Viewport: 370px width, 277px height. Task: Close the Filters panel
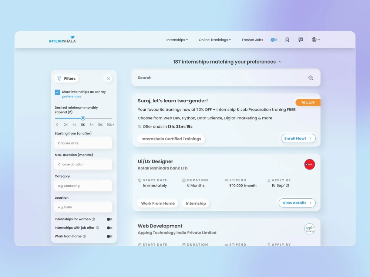pos(108,79)
